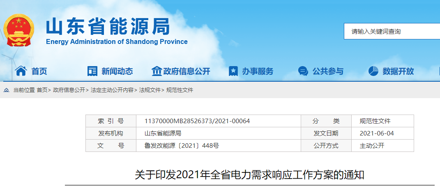440x186 pixels.
Task: Click the newspaper icon beside 新闻动态
Action: coord(92,71)
